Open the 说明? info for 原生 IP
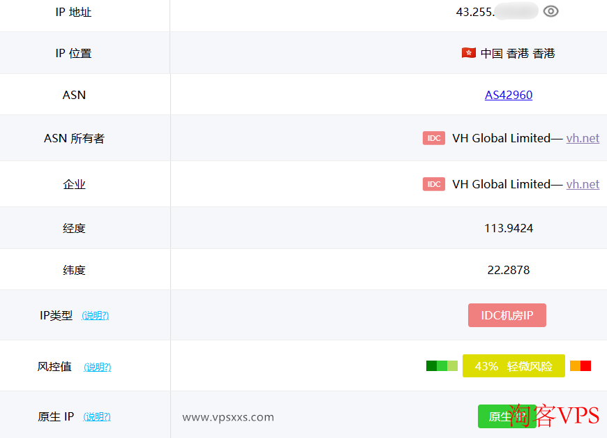The width and height of the screenshot is (607, 438). [97, 416]
